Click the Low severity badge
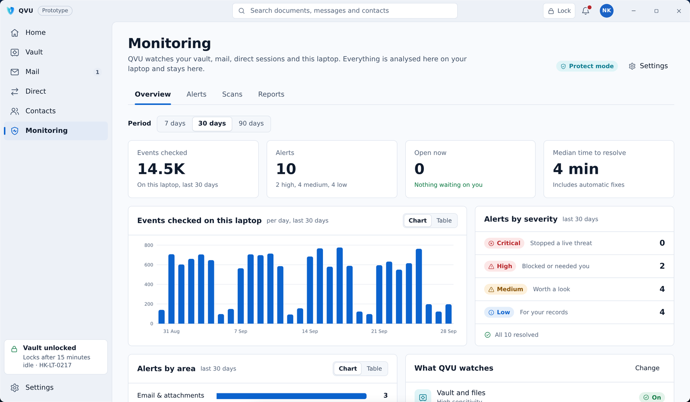The width and height of the screenshot is (690, 402). pyautogui.click(x=499, y=312)
